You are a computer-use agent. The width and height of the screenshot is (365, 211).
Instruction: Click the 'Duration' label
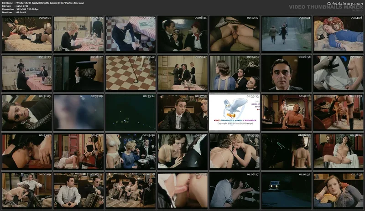tap(7, 12)
